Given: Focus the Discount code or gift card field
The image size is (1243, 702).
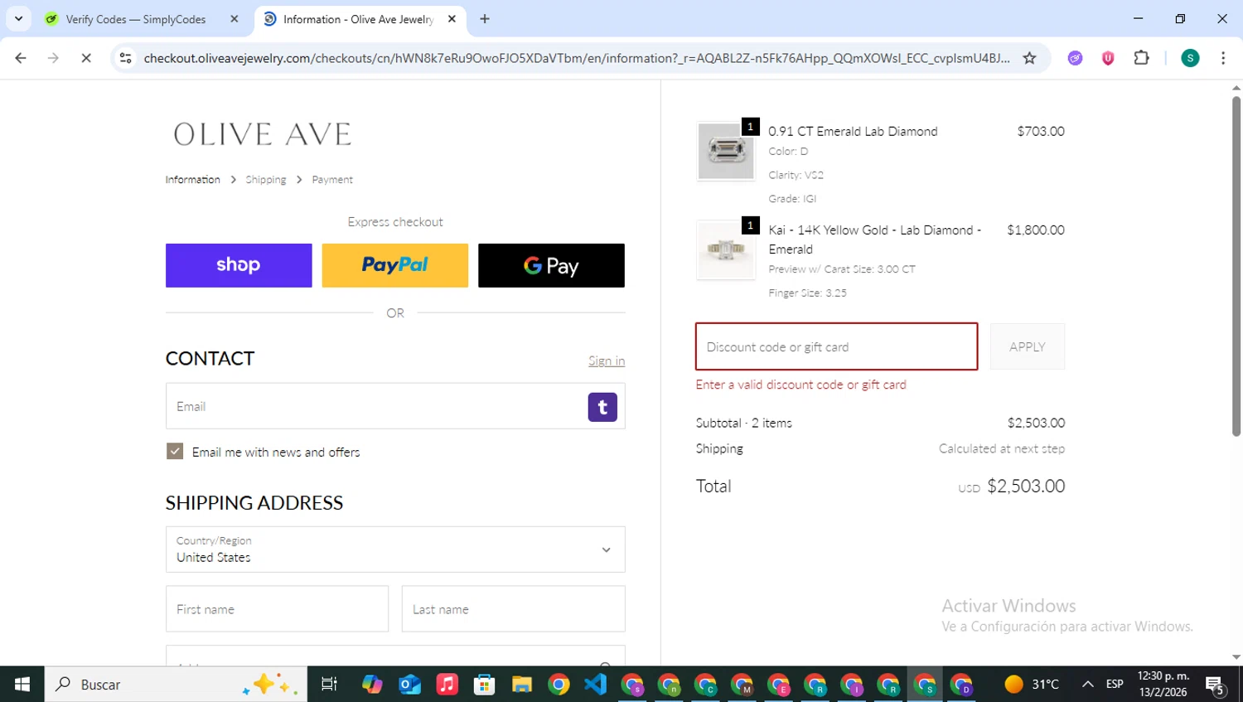Looking at the screenshot, I should pos(837,346).
